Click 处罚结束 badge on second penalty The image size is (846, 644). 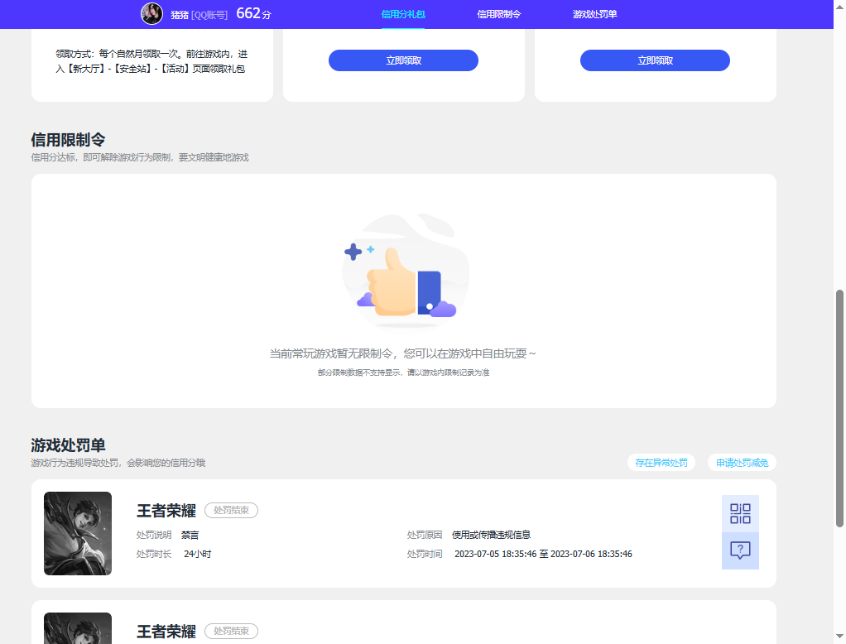point(231,631)
